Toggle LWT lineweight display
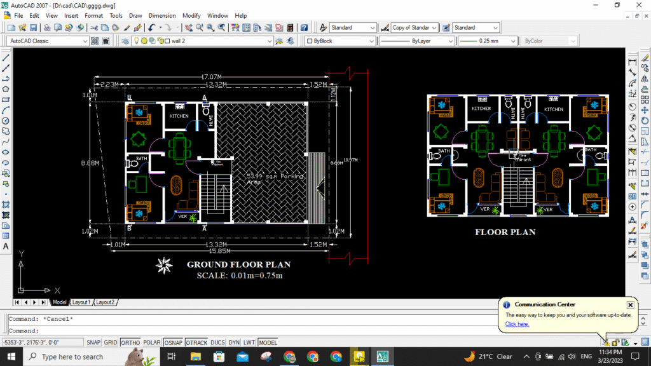Viewport: 651px width, 366px height. 249,342
